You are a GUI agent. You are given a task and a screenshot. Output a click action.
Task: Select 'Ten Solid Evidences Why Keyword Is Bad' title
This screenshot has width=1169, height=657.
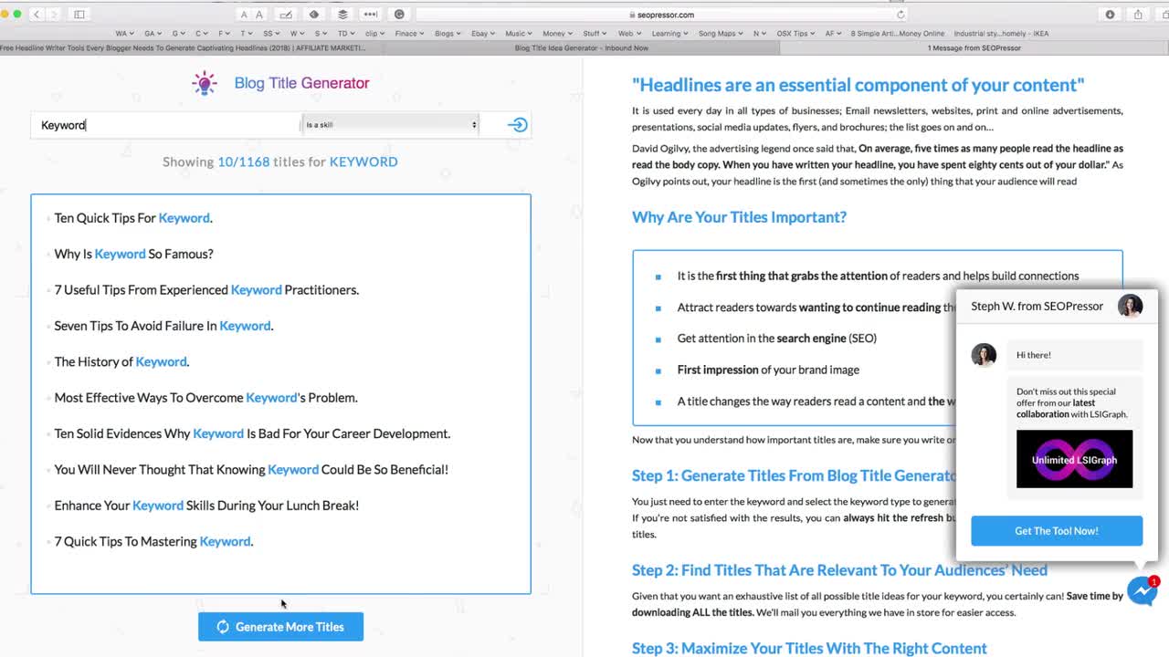point(252,433)
